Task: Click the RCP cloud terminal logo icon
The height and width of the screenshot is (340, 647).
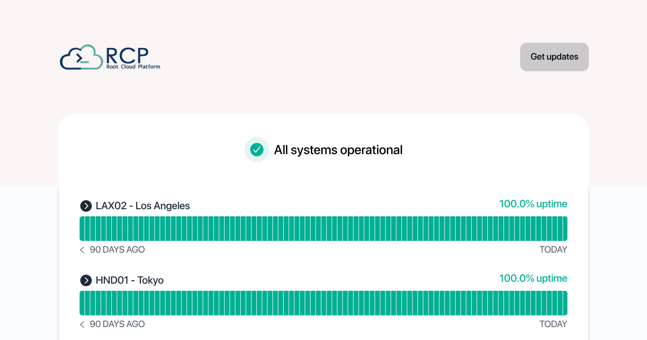Action: pos(81,57)
